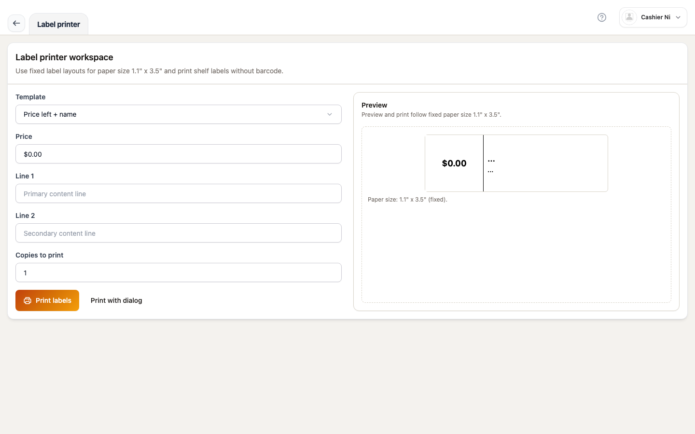Click the Copies to print label
This screenshot has width=695, height=434.
(x=40, y=255)
